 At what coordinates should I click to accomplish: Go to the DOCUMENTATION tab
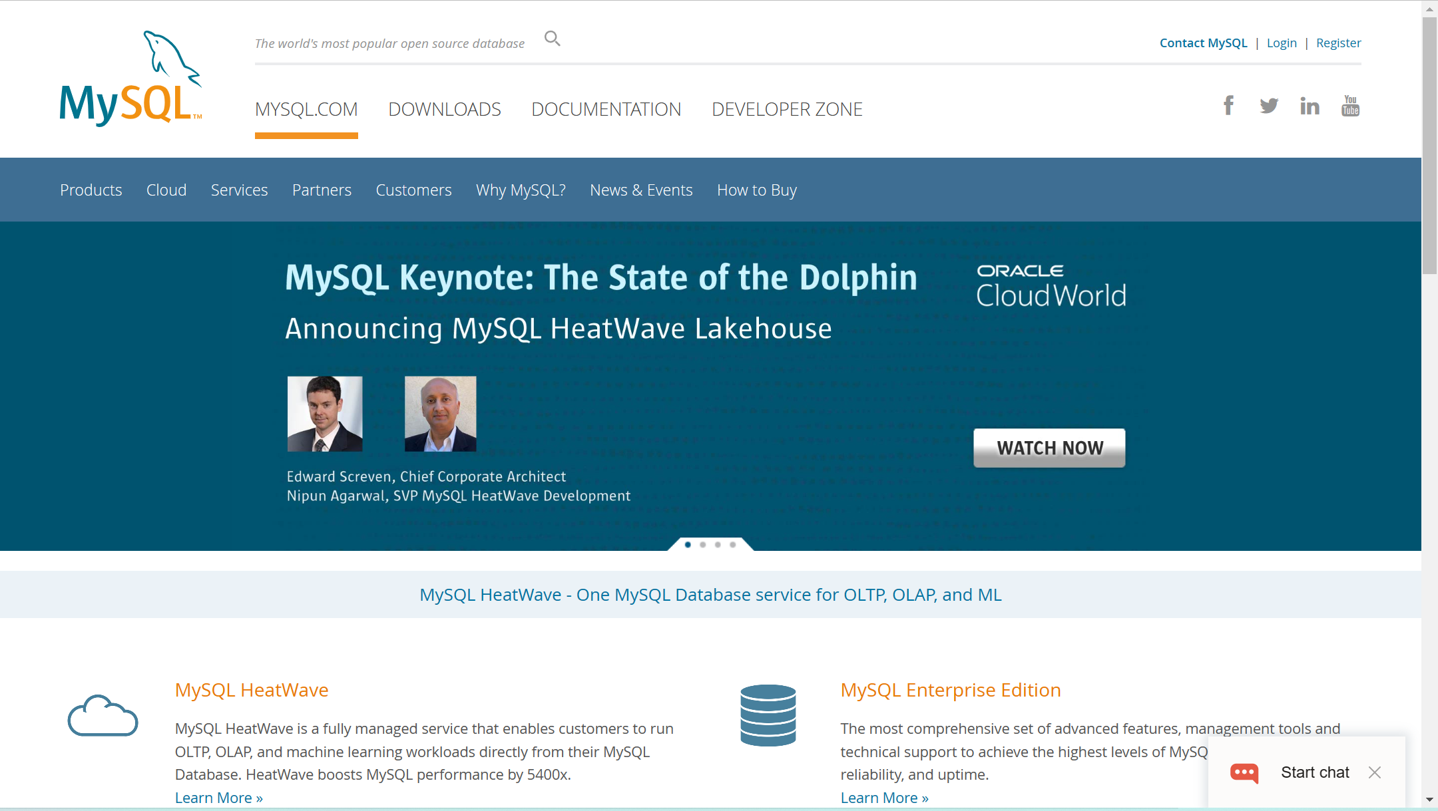(606, 109)
